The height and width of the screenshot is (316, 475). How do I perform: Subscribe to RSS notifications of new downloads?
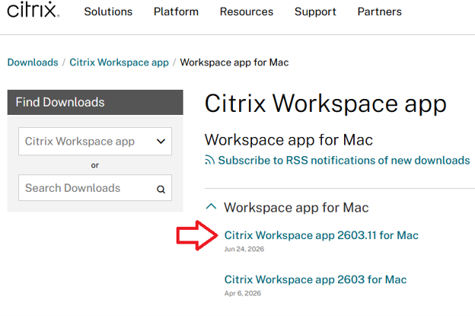(x=344, y=160)
